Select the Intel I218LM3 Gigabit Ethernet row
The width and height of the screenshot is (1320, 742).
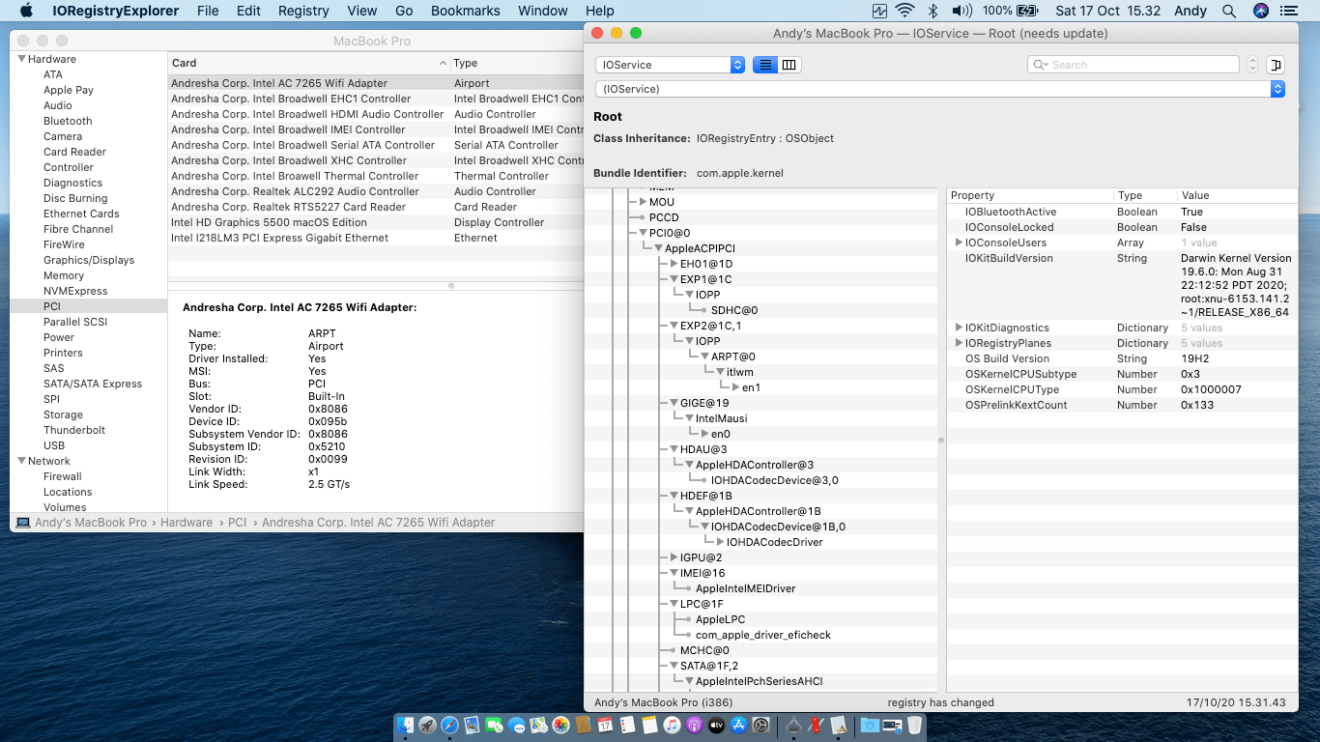coord(375,238)
